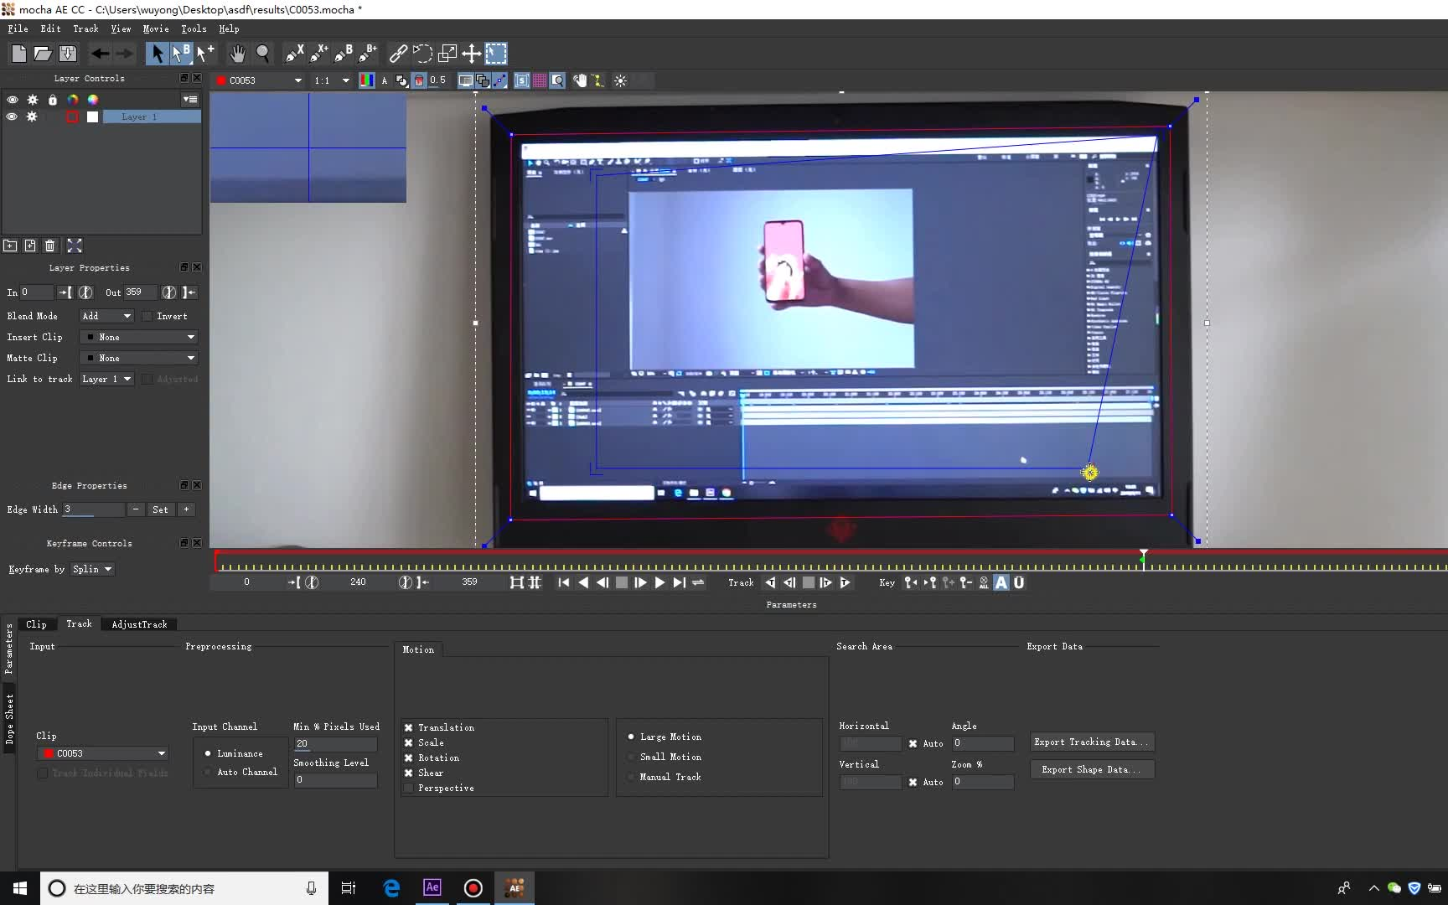Image resolution: width=1448 pixels, height=905 pixels.
Task: Switch to the AdjustTrack tab
Action: coord(139,624)
